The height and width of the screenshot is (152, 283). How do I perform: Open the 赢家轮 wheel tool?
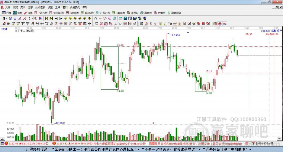146,13
